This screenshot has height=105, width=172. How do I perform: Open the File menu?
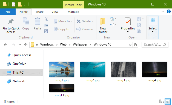tap(8, 12)
